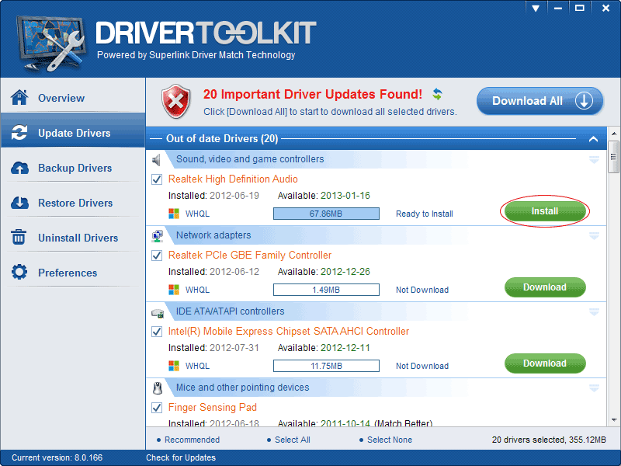Click the Realtek High Definition Audio driver name
621x466 pixels.
click(x=233, y=179)
